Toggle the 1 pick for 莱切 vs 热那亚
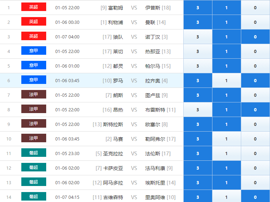Screen dimensions: 270x202 pos(227,51)
